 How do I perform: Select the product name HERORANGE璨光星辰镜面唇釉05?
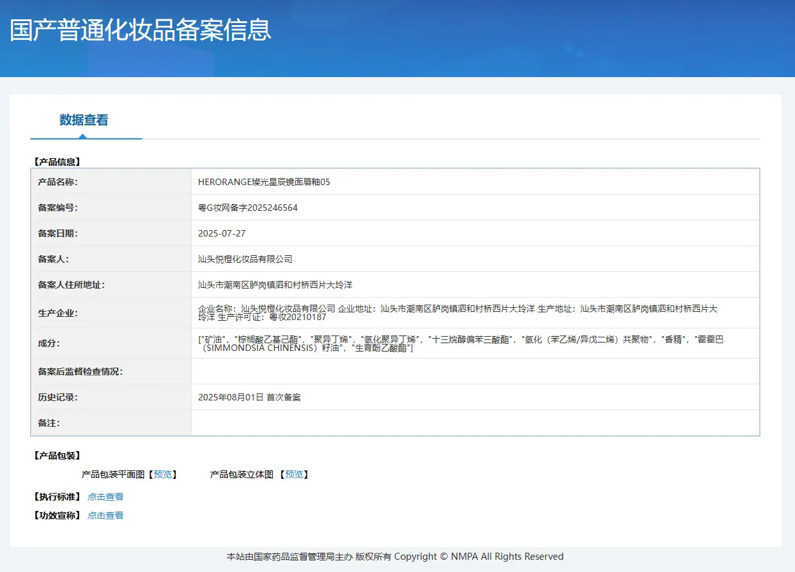point(264,182)
